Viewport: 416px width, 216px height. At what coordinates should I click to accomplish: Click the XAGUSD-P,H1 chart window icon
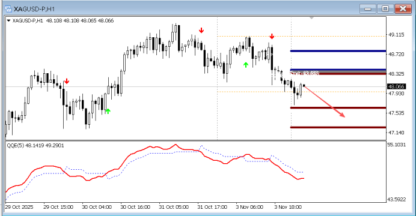8,9
